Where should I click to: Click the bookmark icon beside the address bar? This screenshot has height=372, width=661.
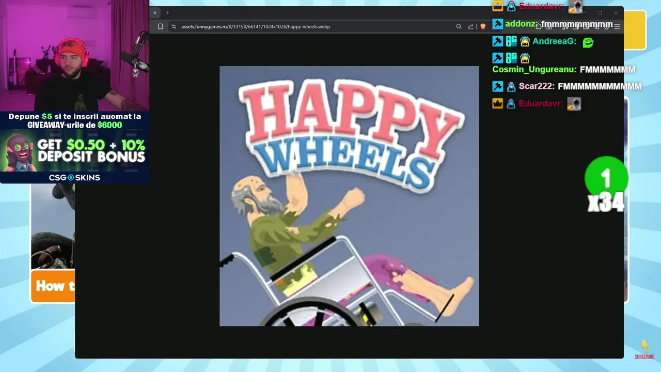click(161, 26)
